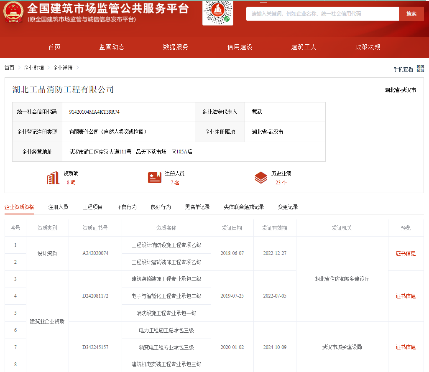The height and width of the screenshot is (372, 429).
Task: Open the 首页 navigation menu item
Action: 54,47
